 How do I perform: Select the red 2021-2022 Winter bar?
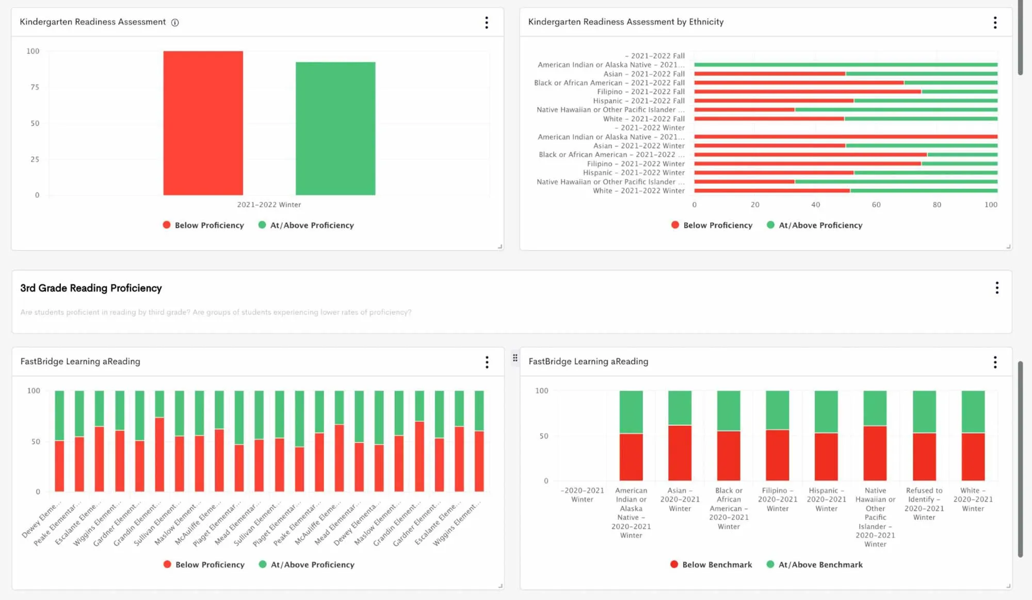point(203,122)
